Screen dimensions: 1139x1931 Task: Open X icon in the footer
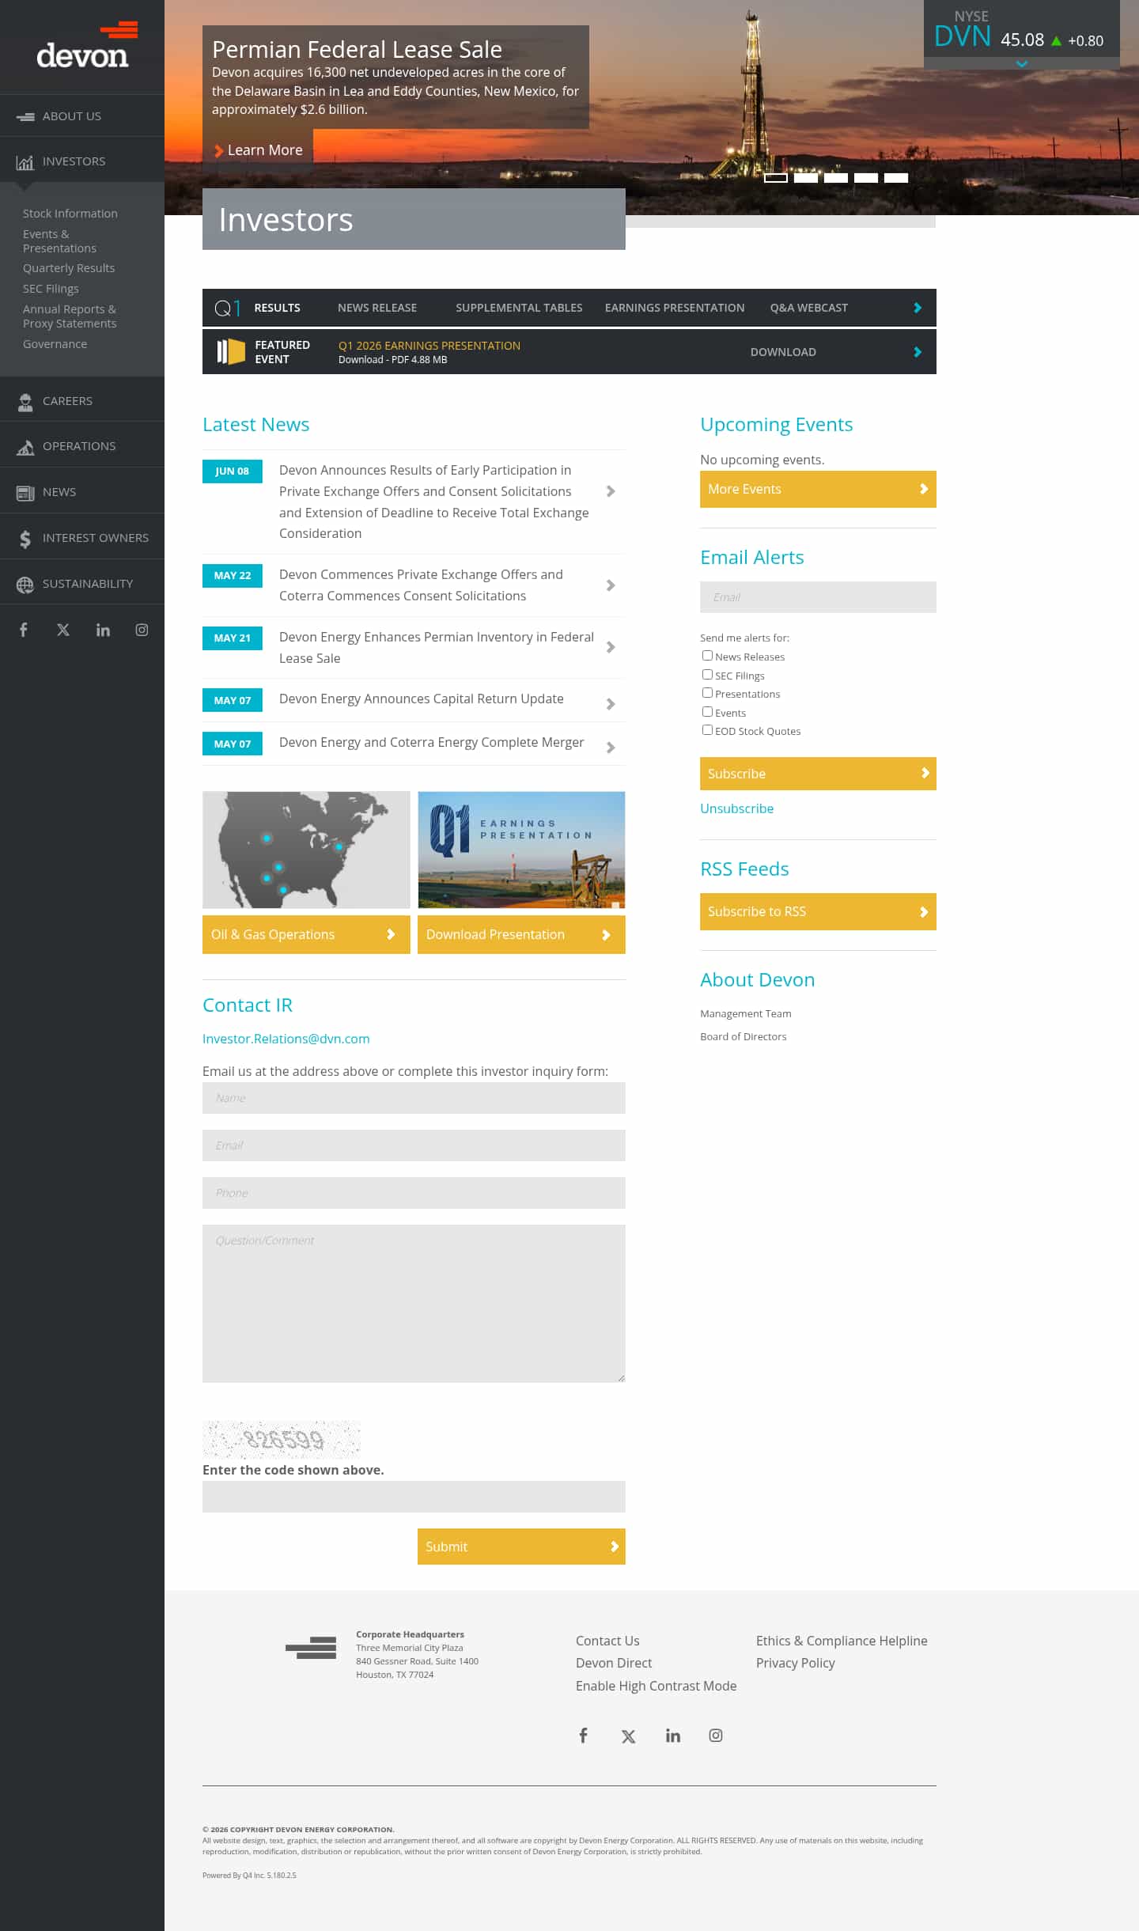pos(628,1736)
